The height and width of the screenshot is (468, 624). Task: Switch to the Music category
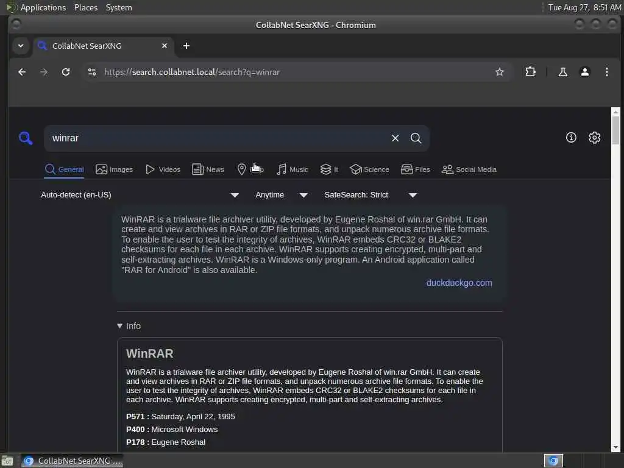[x=292, y=169]
